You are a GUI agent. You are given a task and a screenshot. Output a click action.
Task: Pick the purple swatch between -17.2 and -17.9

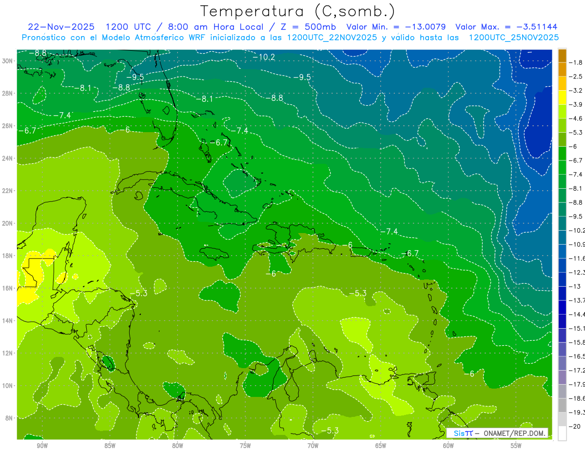coord(562,377)
